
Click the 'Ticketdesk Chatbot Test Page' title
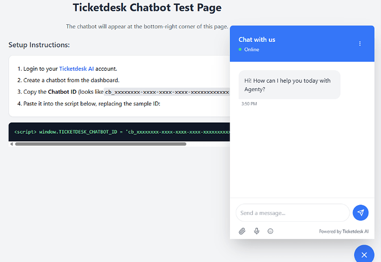coord(147,8)
